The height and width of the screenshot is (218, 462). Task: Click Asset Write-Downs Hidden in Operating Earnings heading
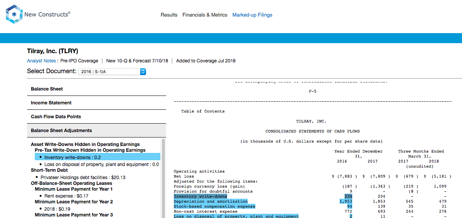(x=85, y=144)
